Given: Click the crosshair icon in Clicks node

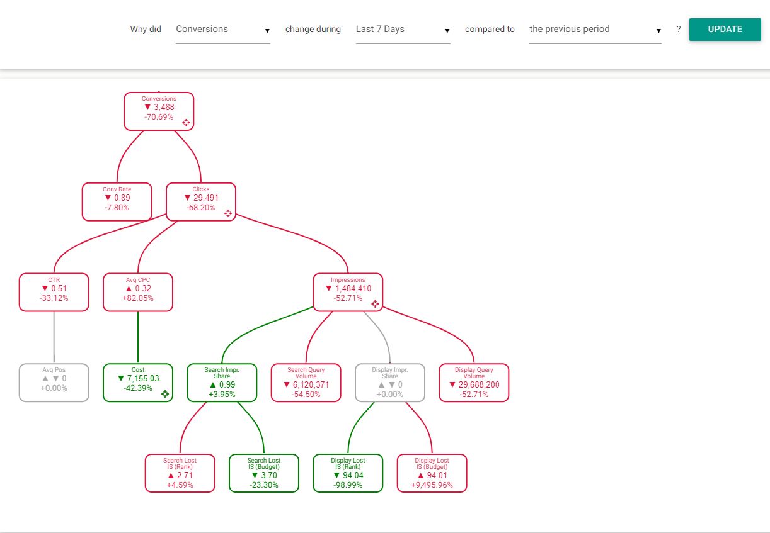Looking at the screenshot, I should pyautogui.click(x=228, y=213).
